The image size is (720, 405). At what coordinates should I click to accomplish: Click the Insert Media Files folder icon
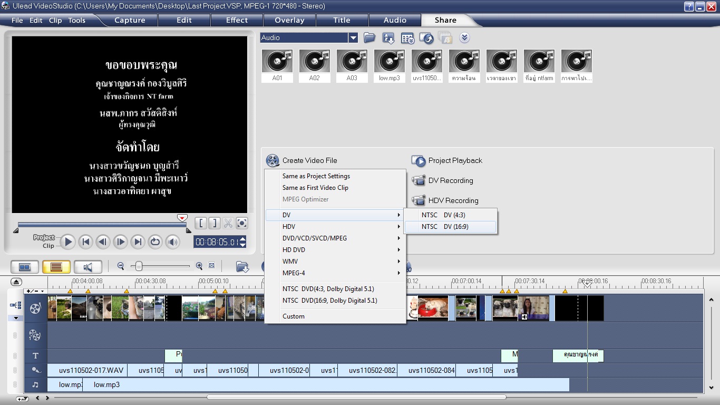point(242,267)
